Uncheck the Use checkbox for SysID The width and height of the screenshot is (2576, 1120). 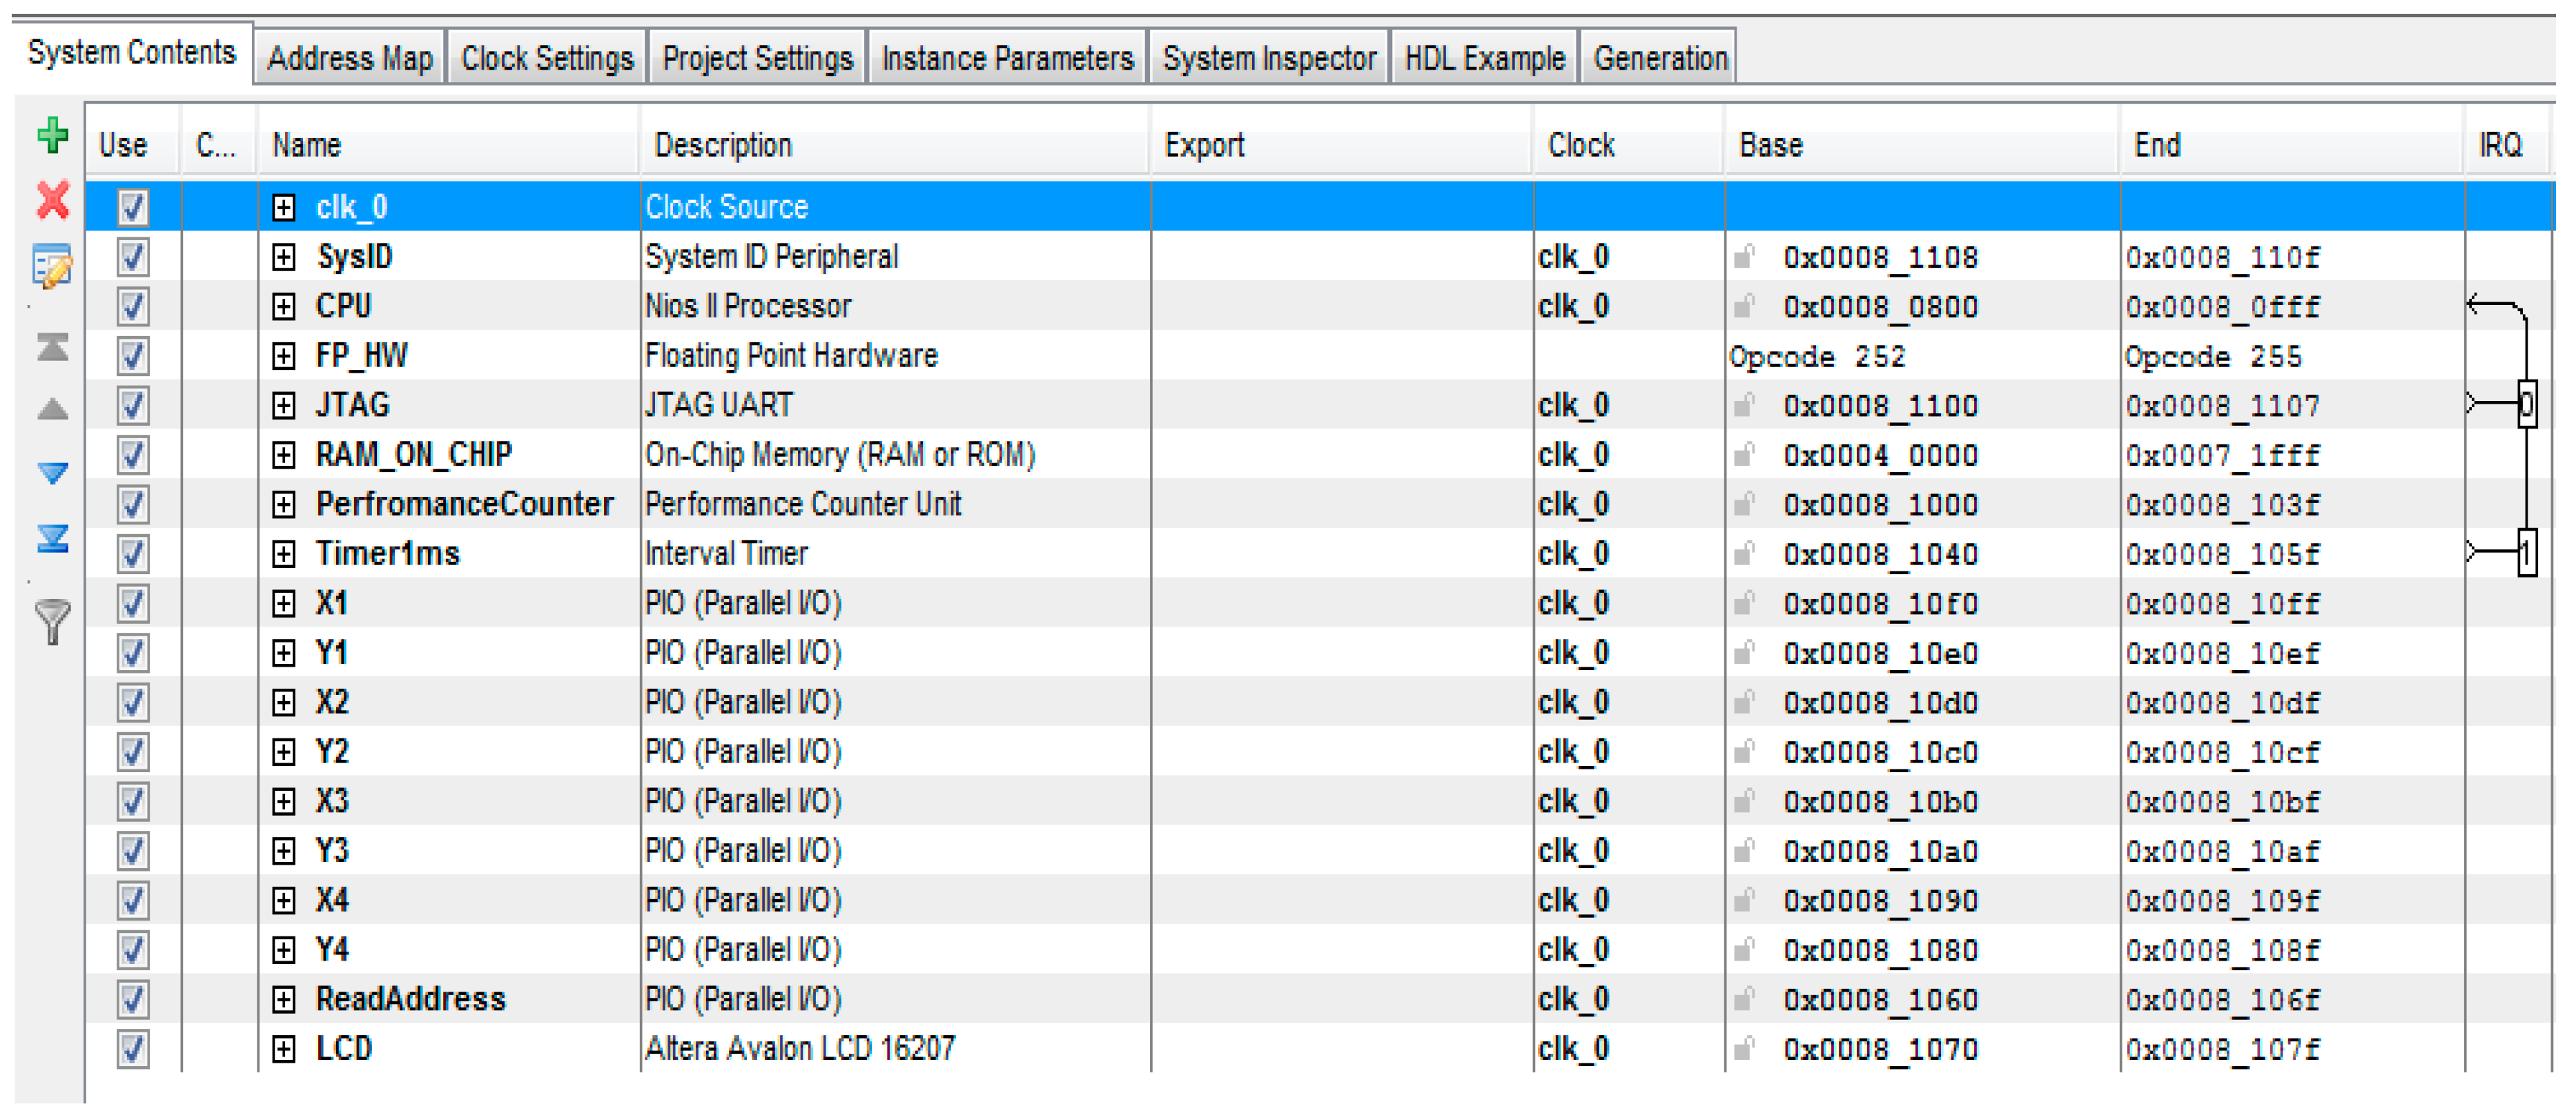tap(133, 257)
